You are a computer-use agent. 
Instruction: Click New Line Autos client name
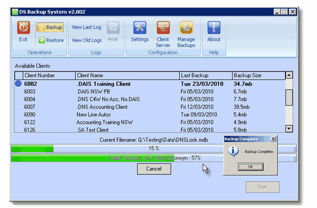[x=93, y=114]
